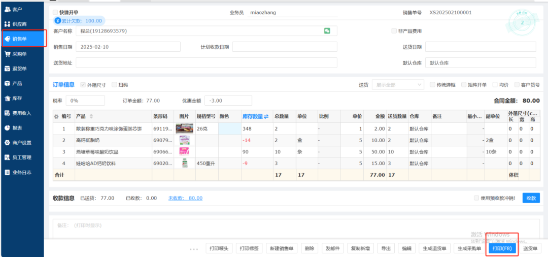Click the 生成退货单 button
548x257 pixels.
(x=434, y=248)
